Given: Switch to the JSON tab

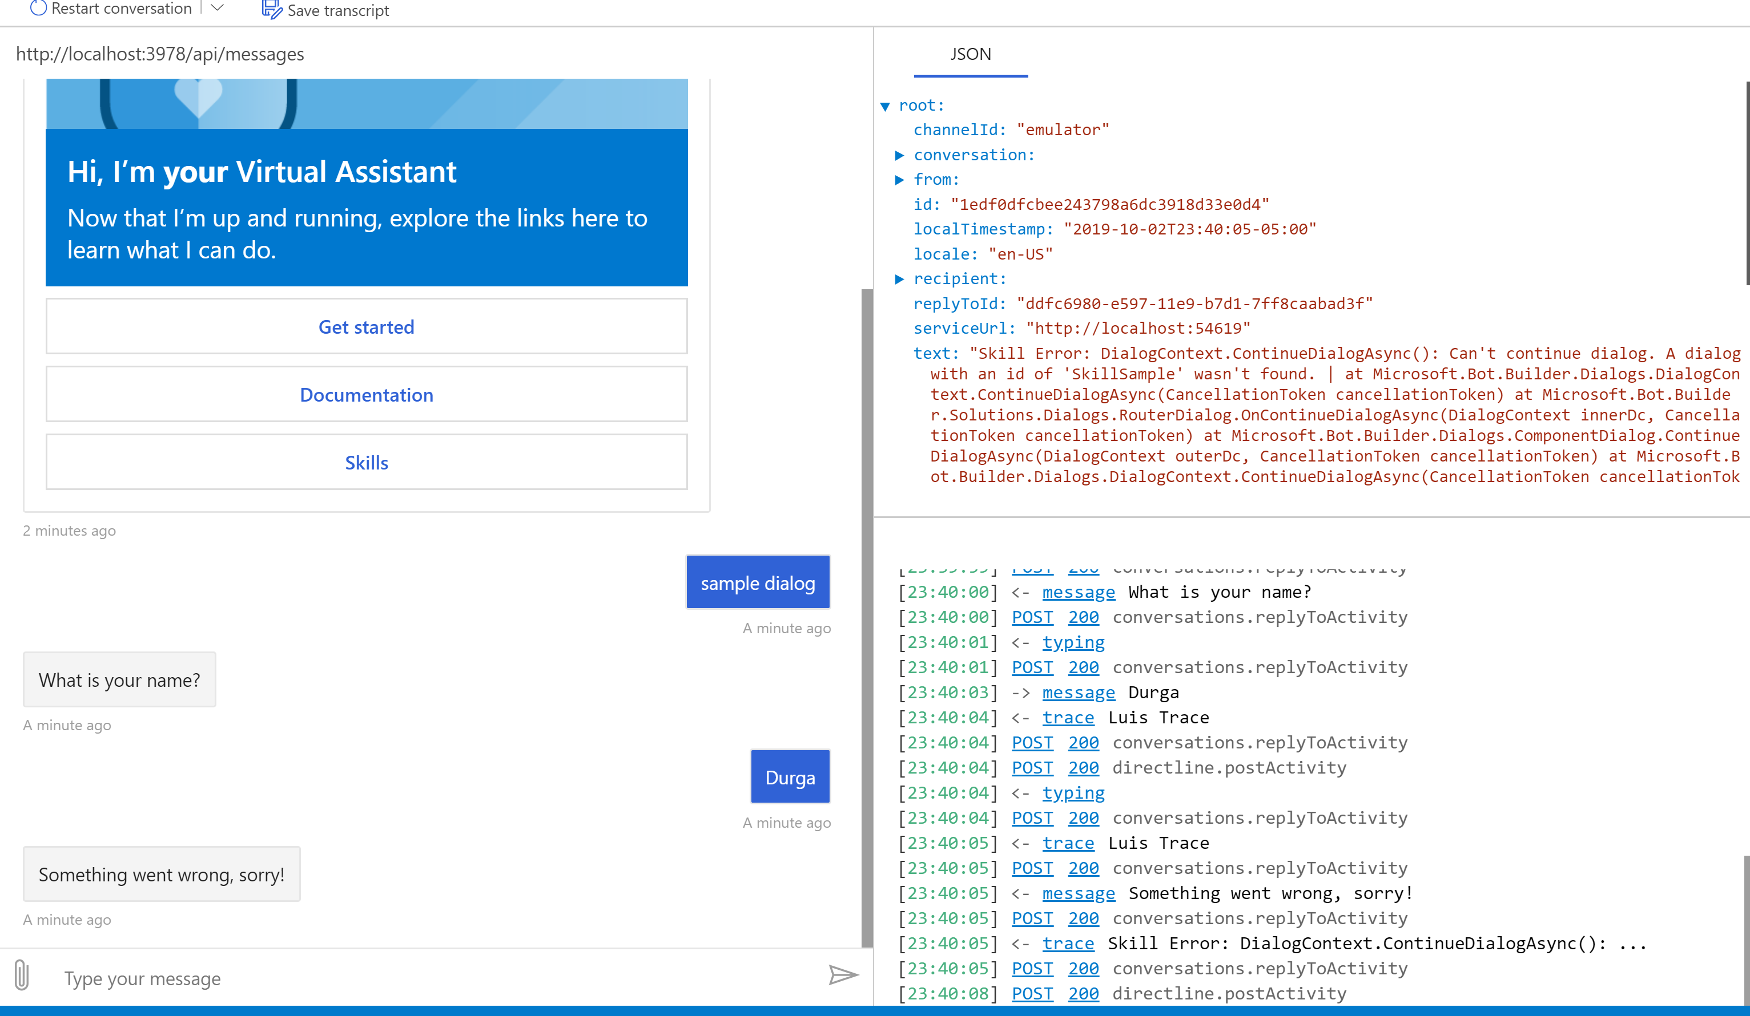Looking at the screenshot, I should click(x=970, y=54).
